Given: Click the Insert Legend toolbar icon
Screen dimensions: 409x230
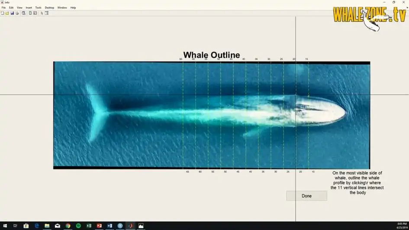Looking at the screenshot, I should (35, 13).
